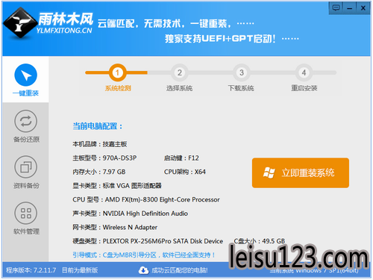
Task: Click the feedback message icon in title bar
Action: pyautogui.click(x=336, y=8)
